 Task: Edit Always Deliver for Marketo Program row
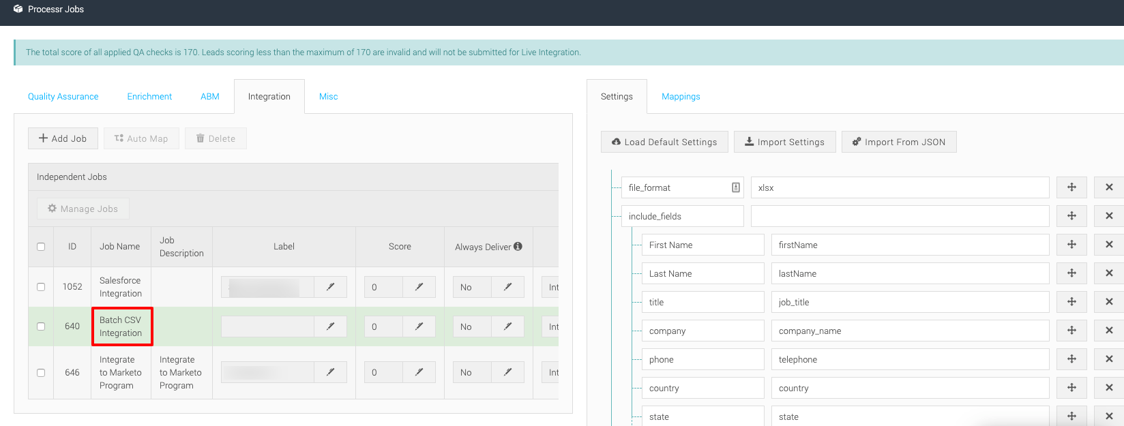pos(507,372)
